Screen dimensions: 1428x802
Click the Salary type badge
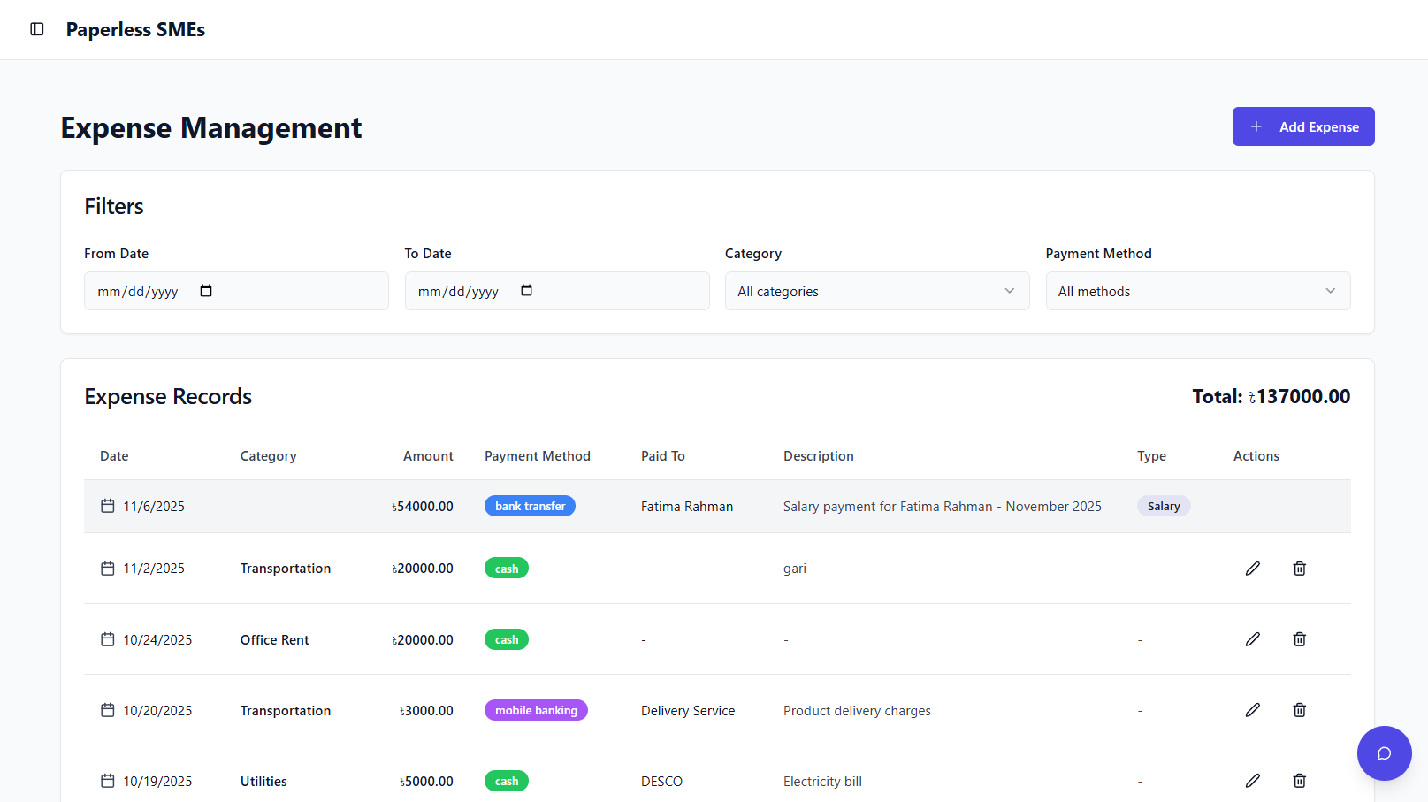click(x=1163, y=506)
